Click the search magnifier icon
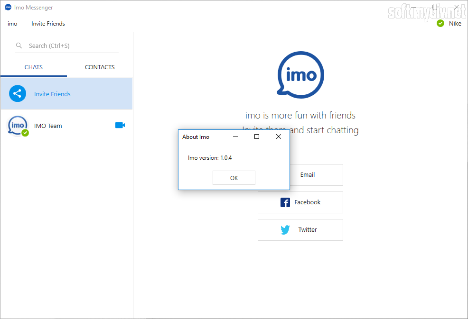Image resolution: width=468 pixels, height=319 pixels. click(19, 46)
